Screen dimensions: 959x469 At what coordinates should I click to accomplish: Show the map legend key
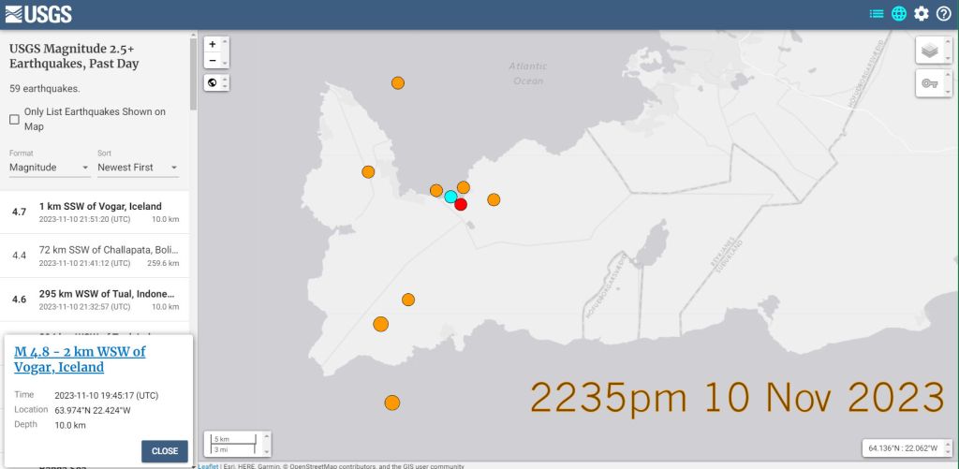point(929,83)
